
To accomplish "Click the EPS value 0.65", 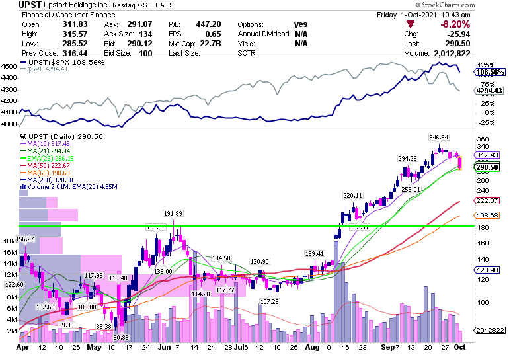I will point(213,34).
